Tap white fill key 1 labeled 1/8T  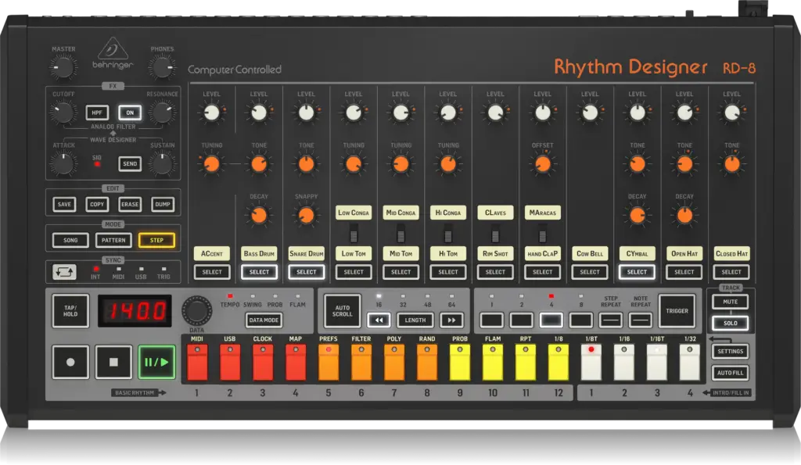coord(591,363)
